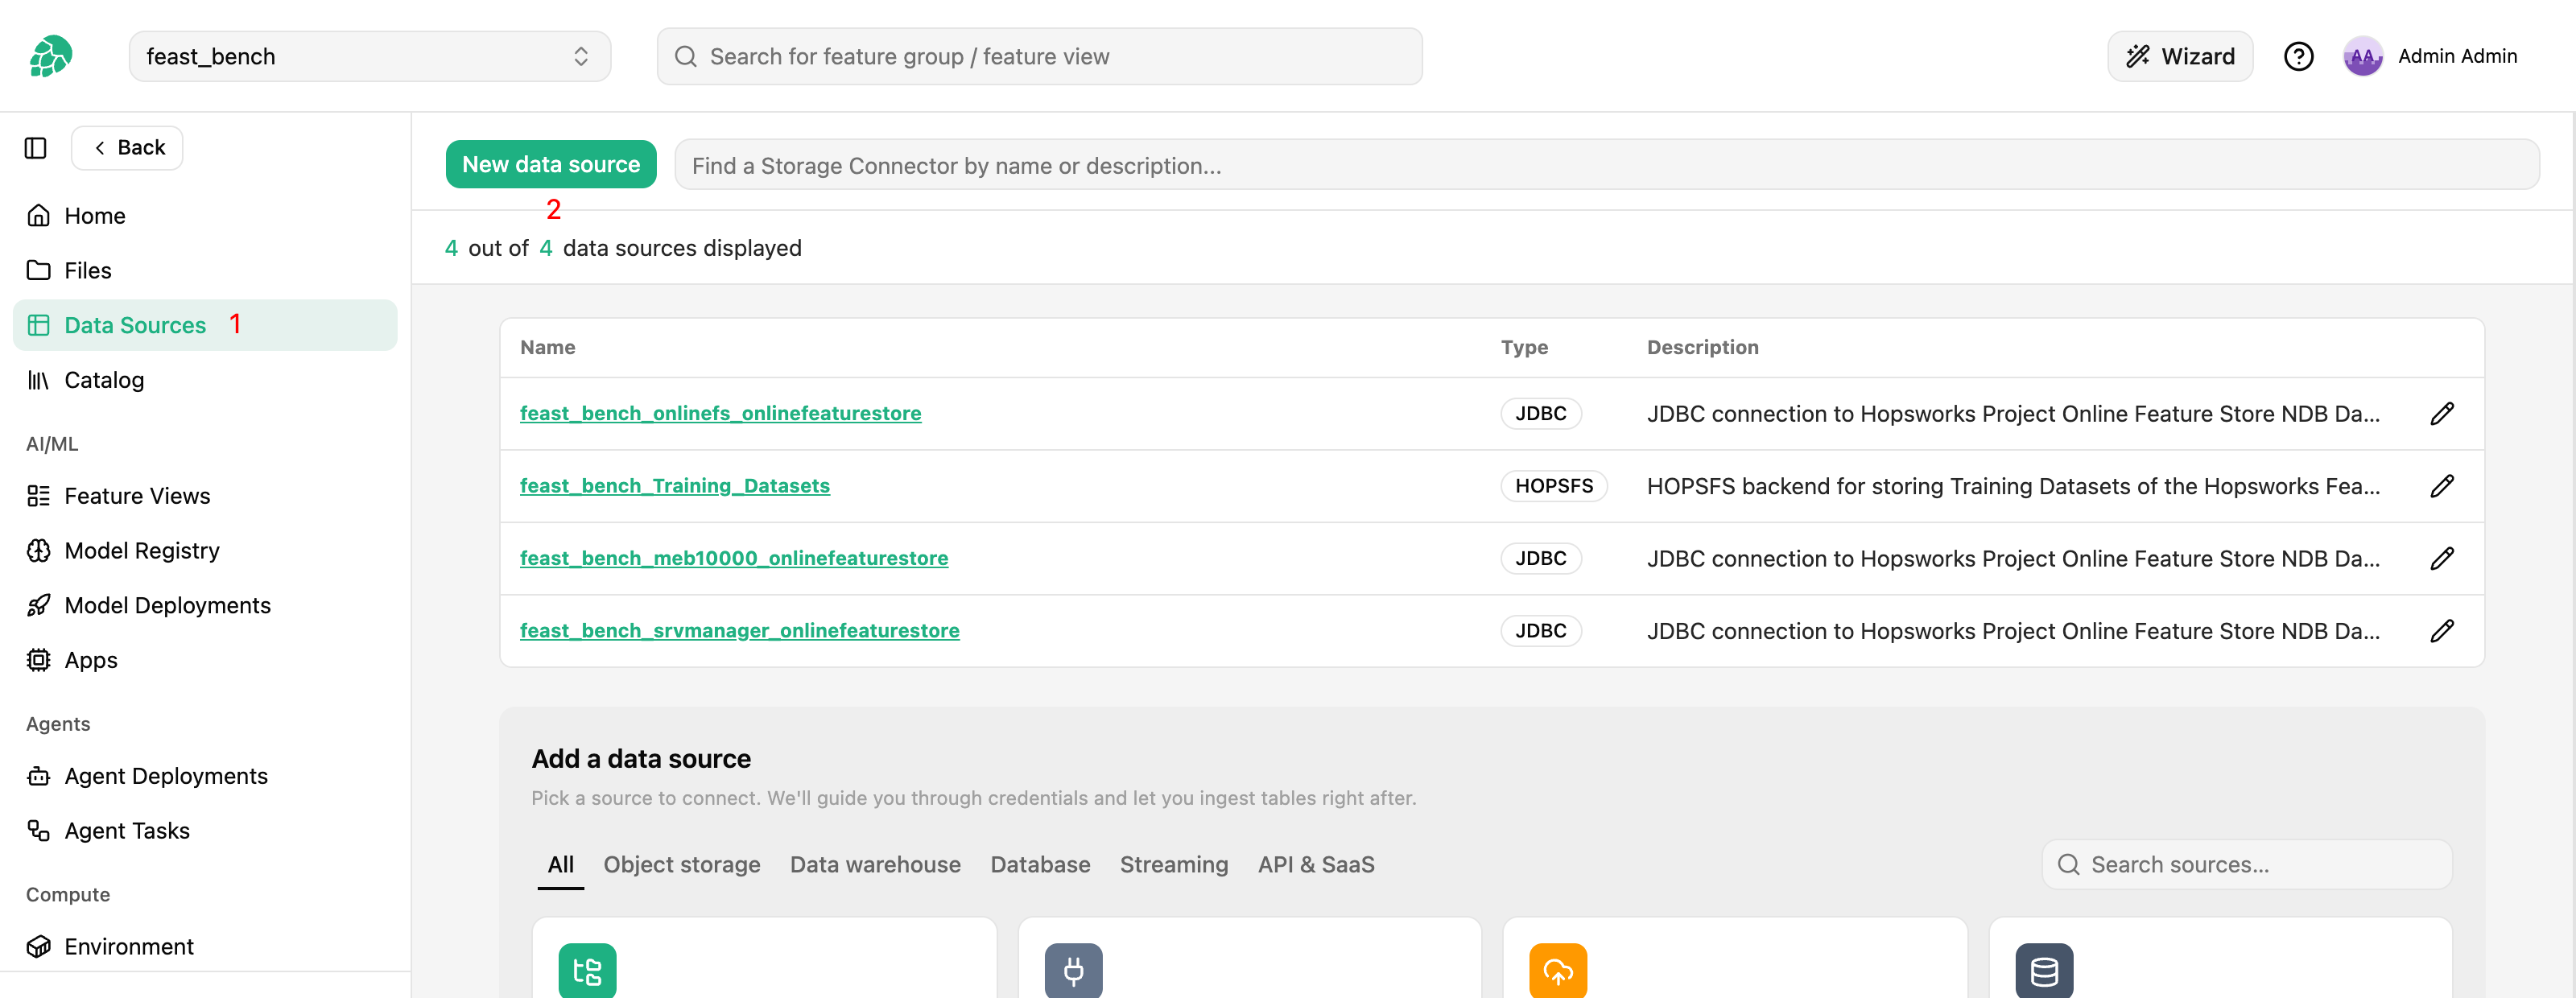This screenshot has height=998, width=2576.
Task: Select the All sources tab
Action: pos(561,865)
